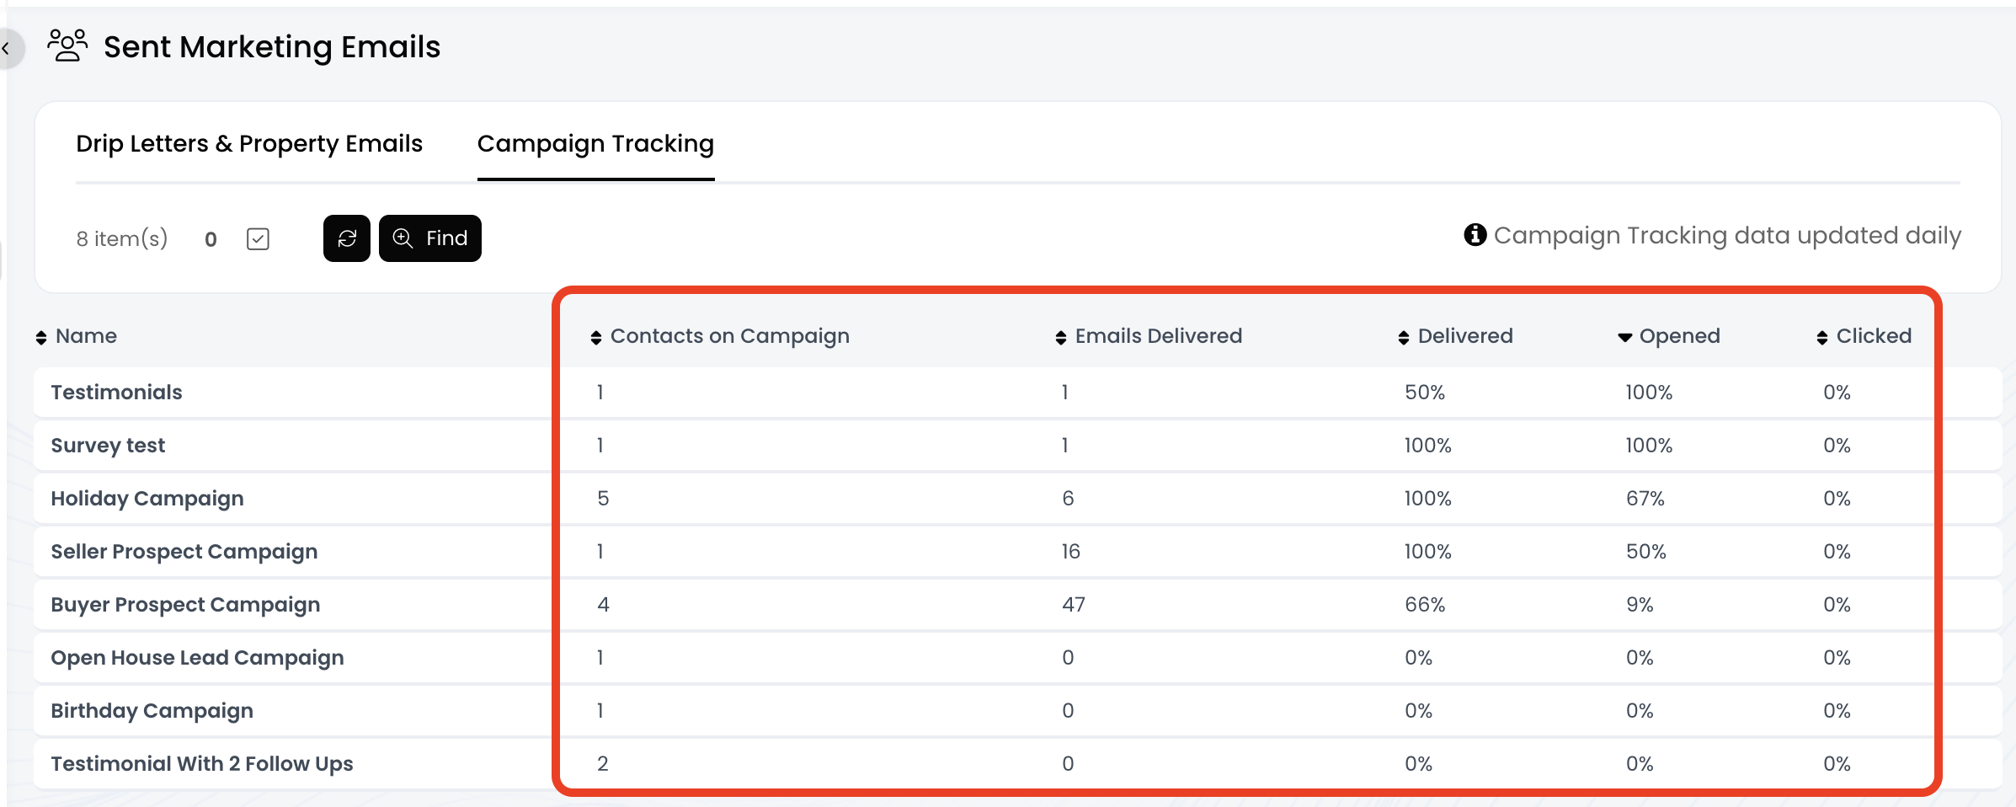
Task: Click the info icon beside Campaign Tracking note
Action: 1475,235
